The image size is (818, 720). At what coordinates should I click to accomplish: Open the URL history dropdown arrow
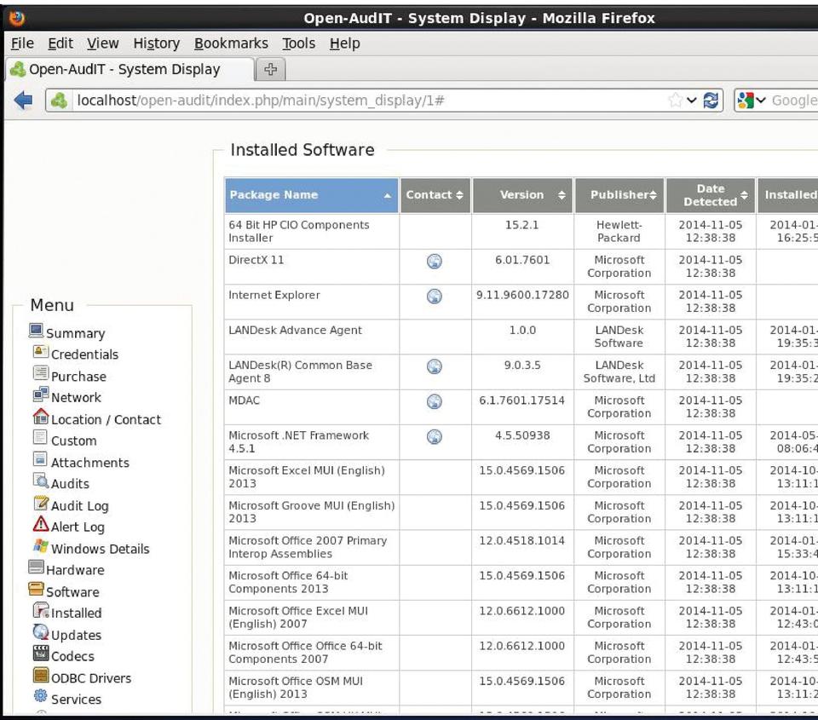click(x=692, y=101)
